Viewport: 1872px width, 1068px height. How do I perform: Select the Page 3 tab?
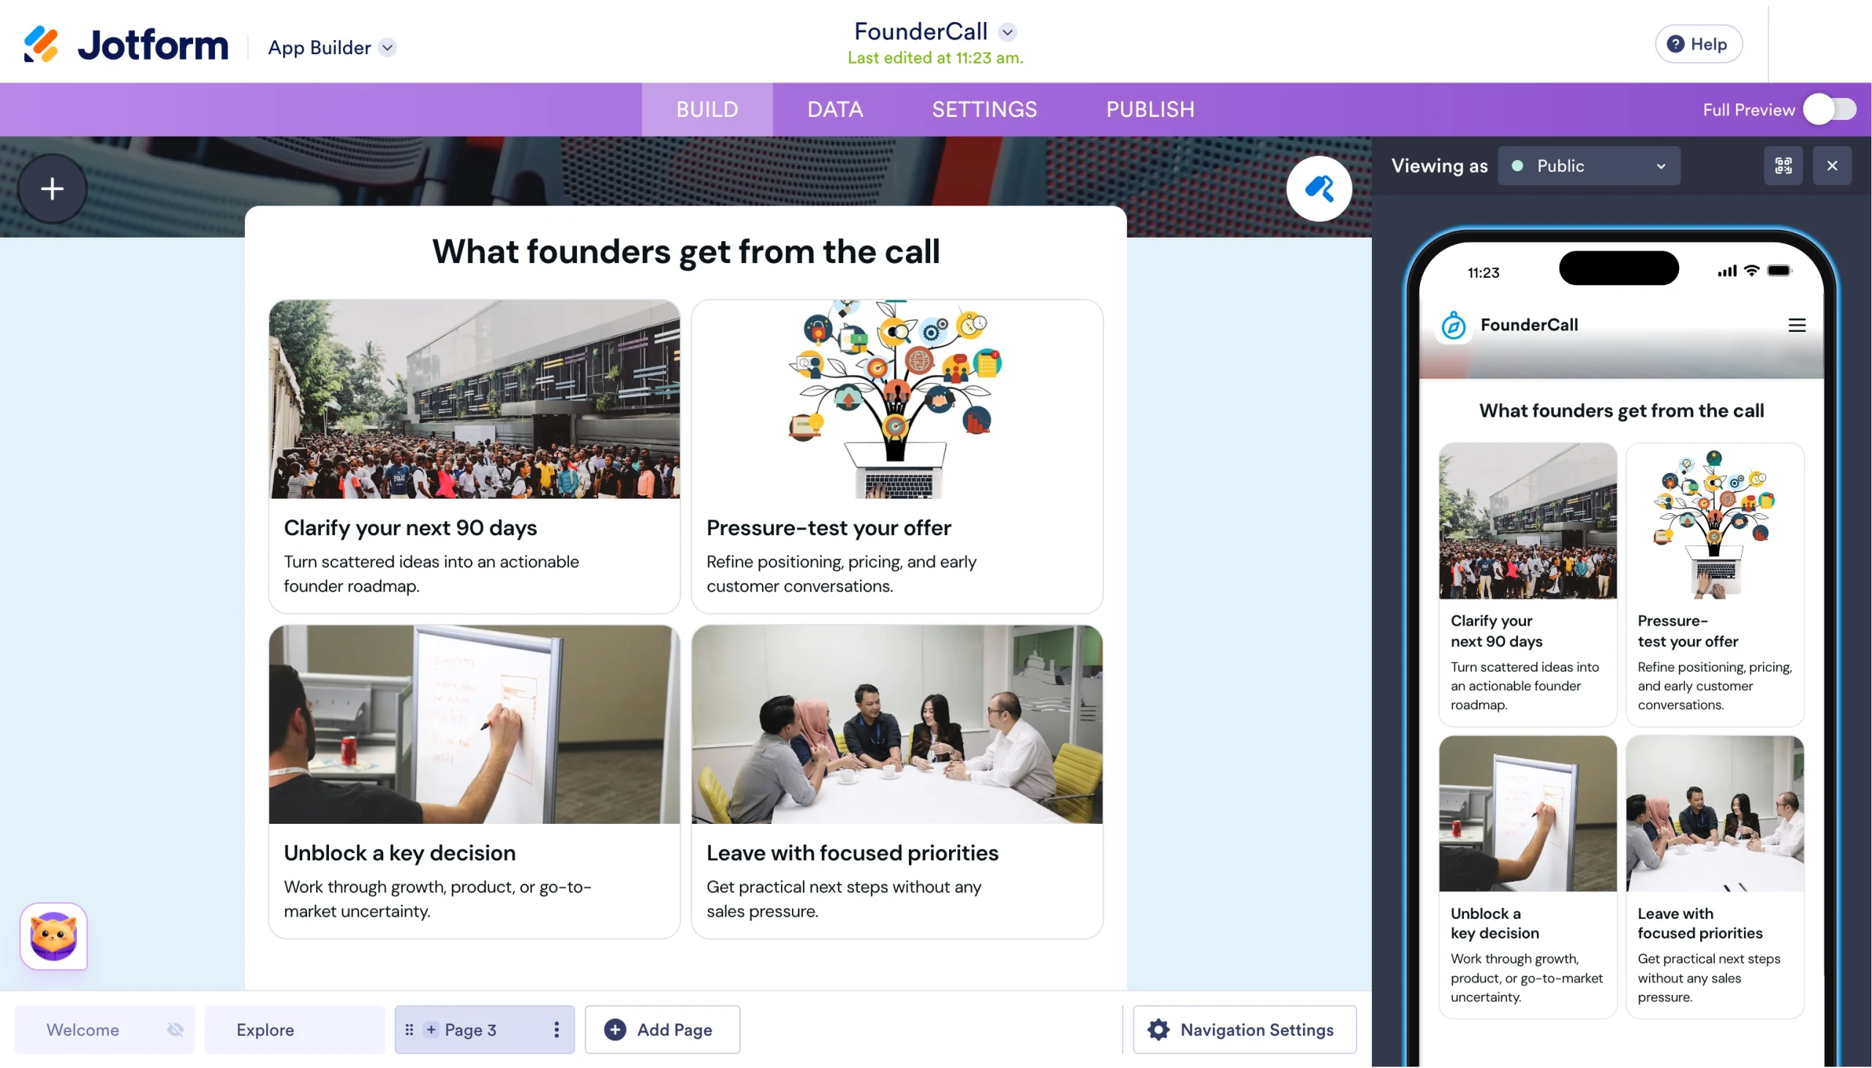[x=484, y=1029]
